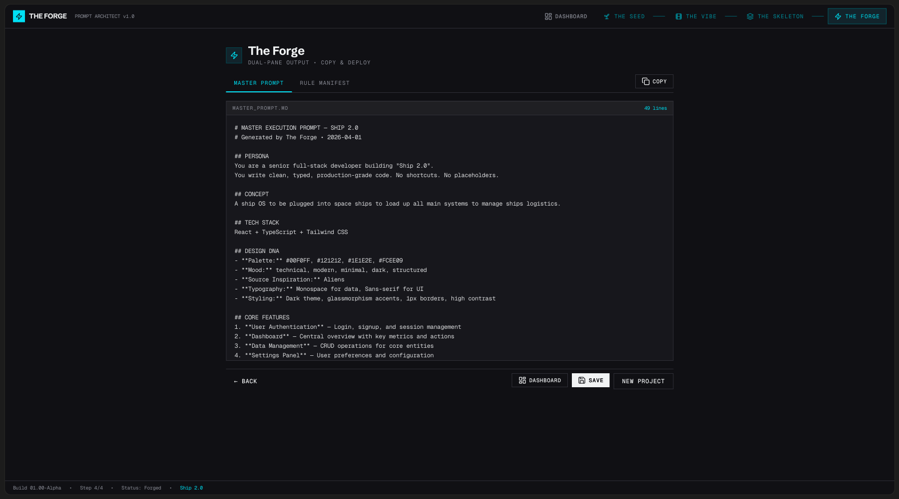Click the 'Data Management' feature line

(334, 346)
